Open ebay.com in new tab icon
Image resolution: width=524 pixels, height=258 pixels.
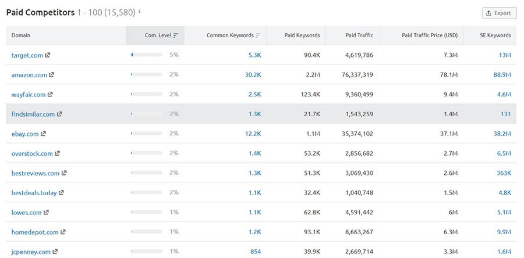click(x=44, y=134)
